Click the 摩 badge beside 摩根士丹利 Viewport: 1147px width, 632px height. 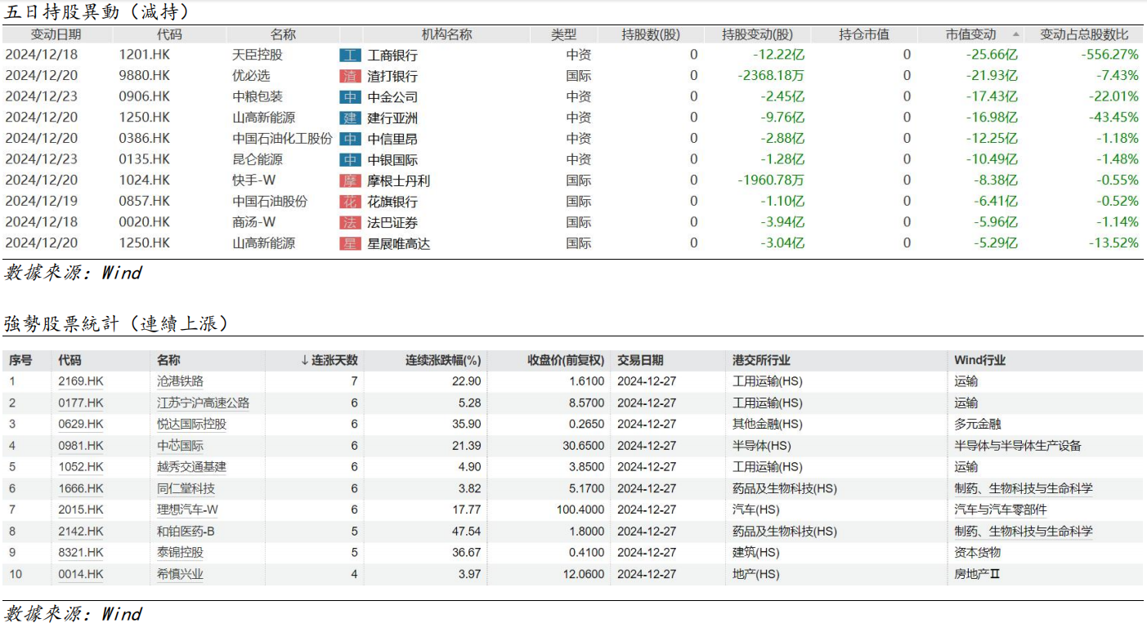tap(350, 180)
